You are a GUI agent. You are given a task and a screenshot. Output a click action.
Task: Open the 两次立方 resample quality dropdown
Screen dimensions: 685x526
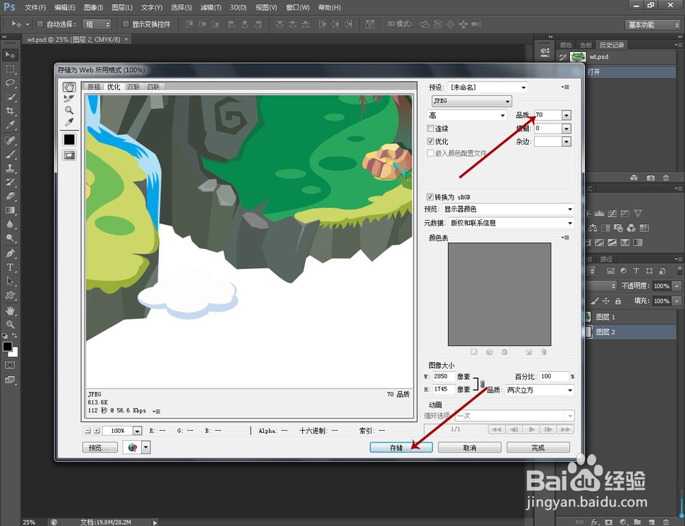tap(540, 390)
